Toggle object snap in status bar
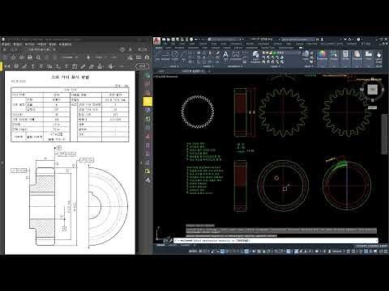This screenshot has height=291, width=389. pyautogui.click(x=246, y=251)
